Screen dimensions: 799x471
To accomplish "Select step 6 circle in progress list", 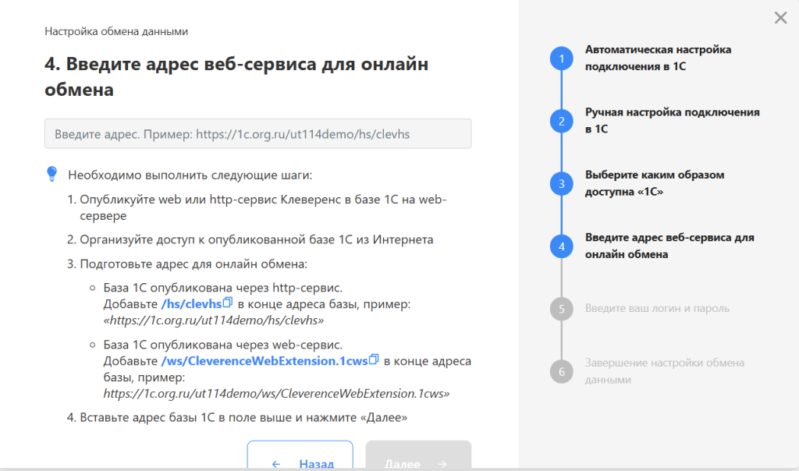I will tap(562, 372).
